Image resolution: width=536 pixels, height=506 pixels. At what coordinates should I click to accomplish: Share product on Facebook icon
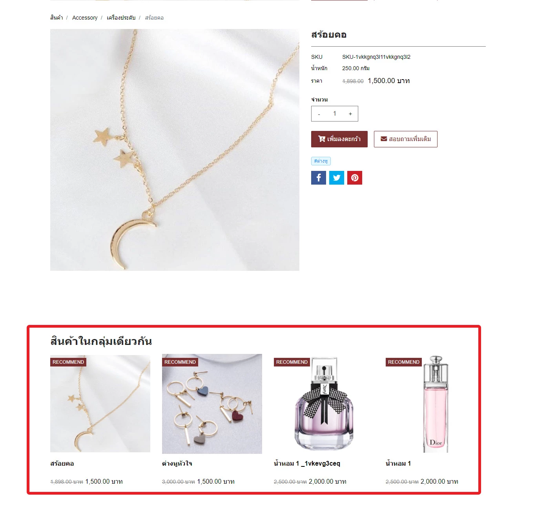319,178
